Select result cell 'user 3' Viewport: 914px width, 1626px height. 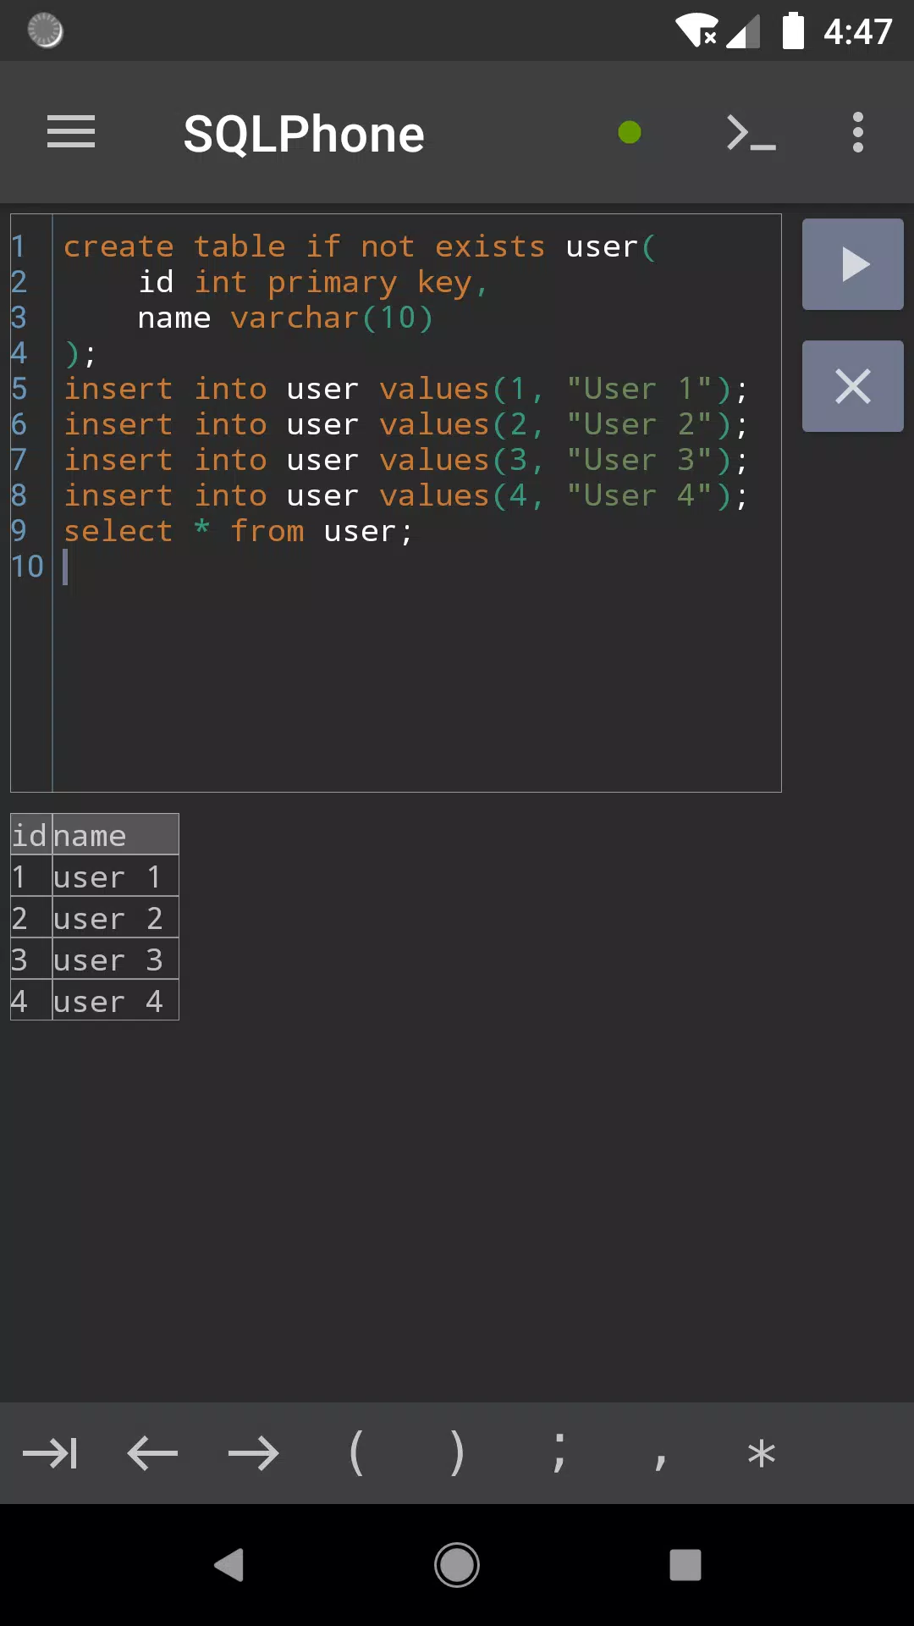point(115,960)
